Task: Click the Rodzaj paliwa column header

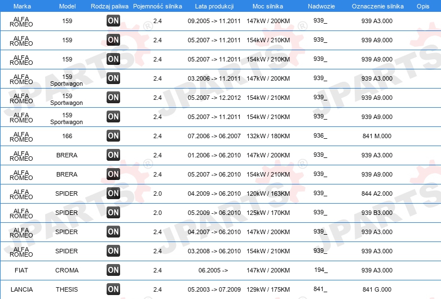Action: (109, 6)
